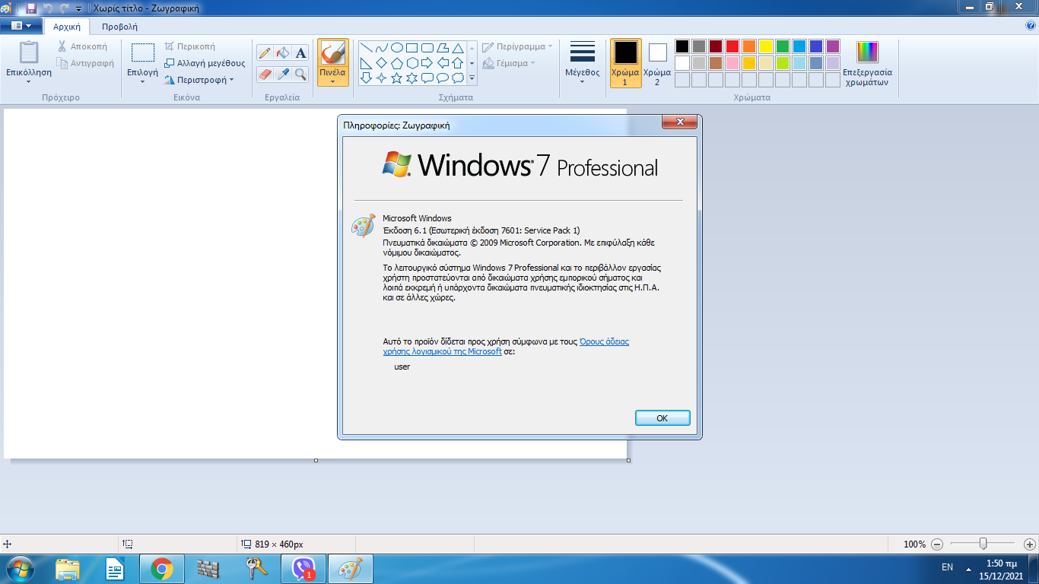The height and width of the screenshot is (584, 1039).
Task: Click OK in the About dialog
Action: pos(662,418)
